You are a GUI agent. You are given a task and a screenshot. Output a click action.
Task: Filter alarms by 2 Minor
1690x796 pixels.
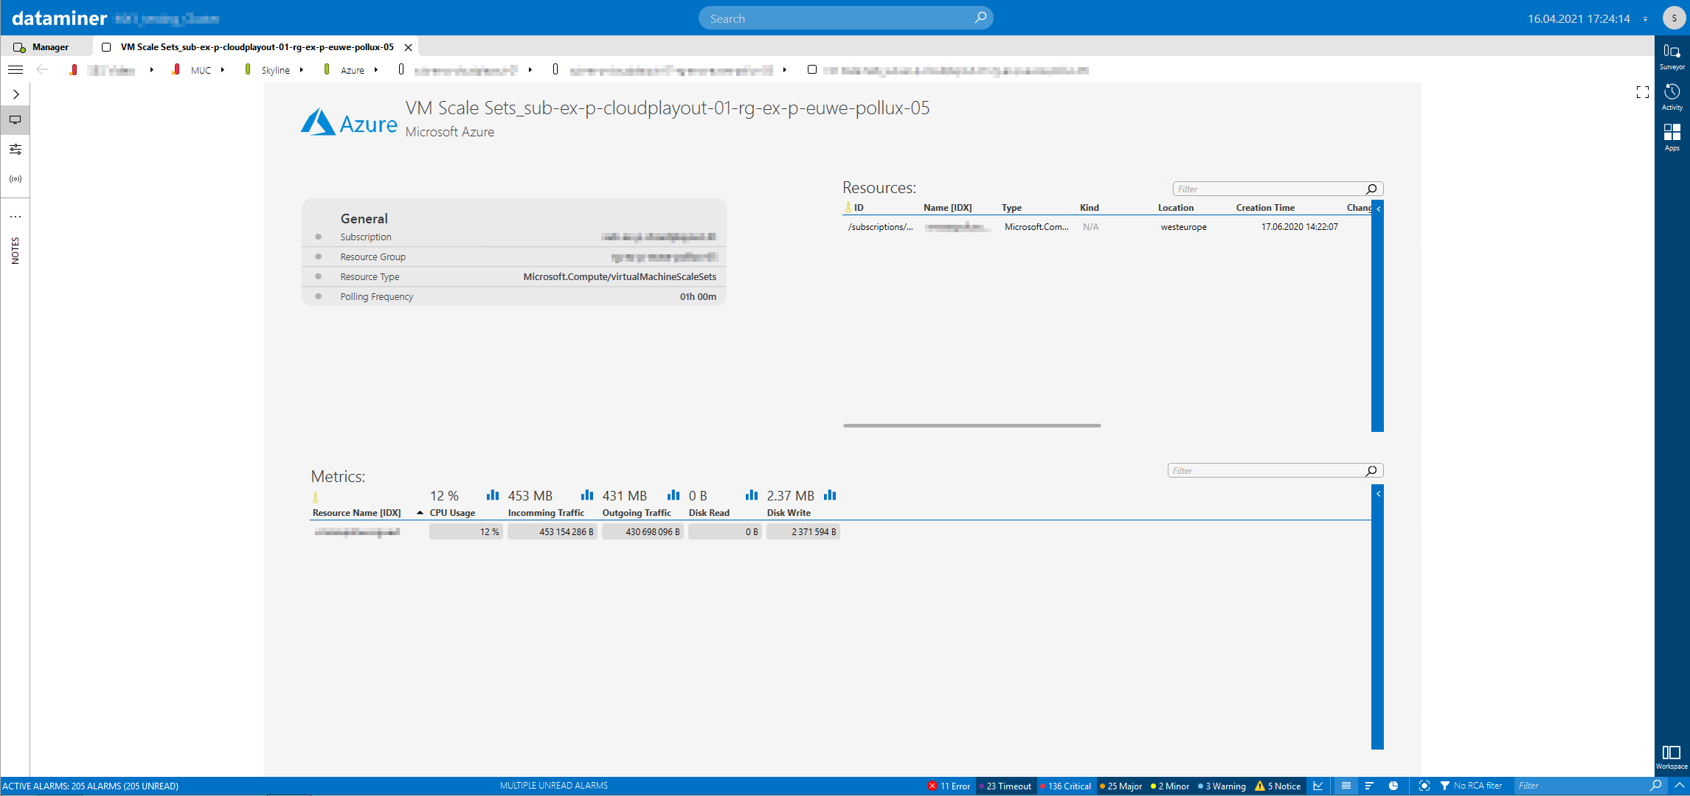(x=1170, y=786)
